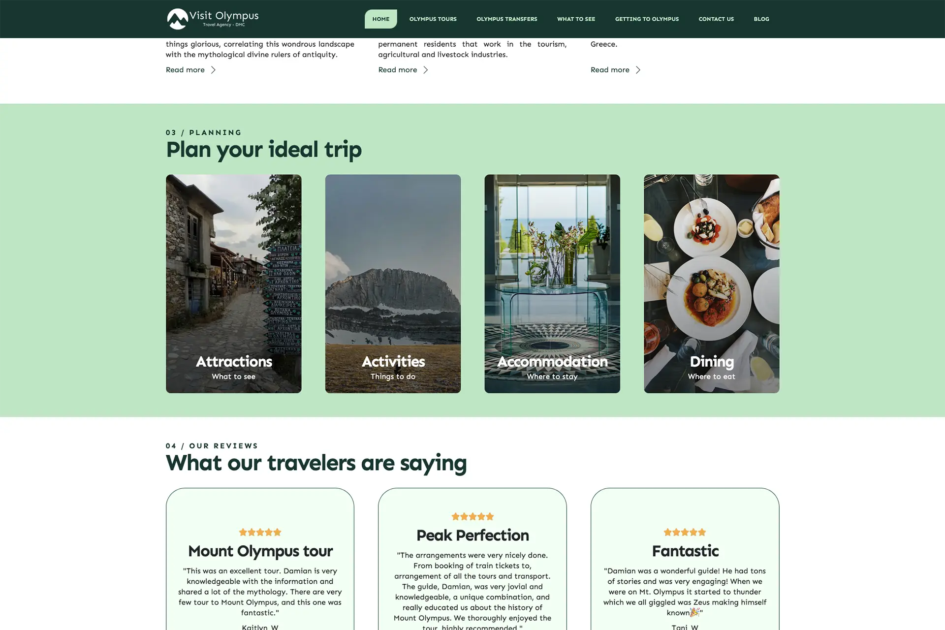Open the Dining where to eat card
945x630 pixels.
point(711,283)
